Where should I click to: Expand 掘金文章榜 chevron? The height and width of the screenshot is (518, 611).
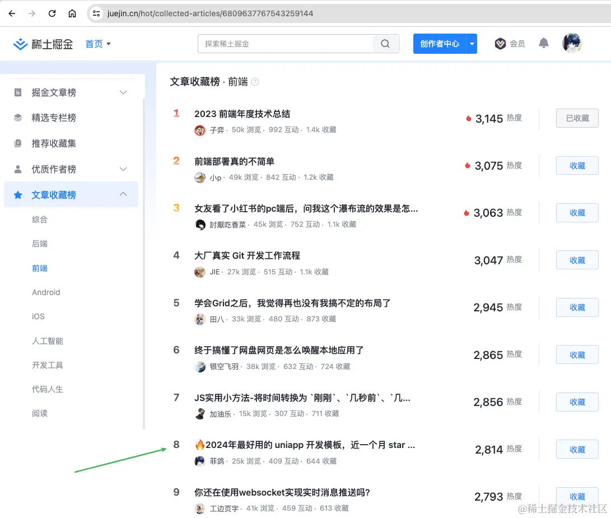(123, 92)
